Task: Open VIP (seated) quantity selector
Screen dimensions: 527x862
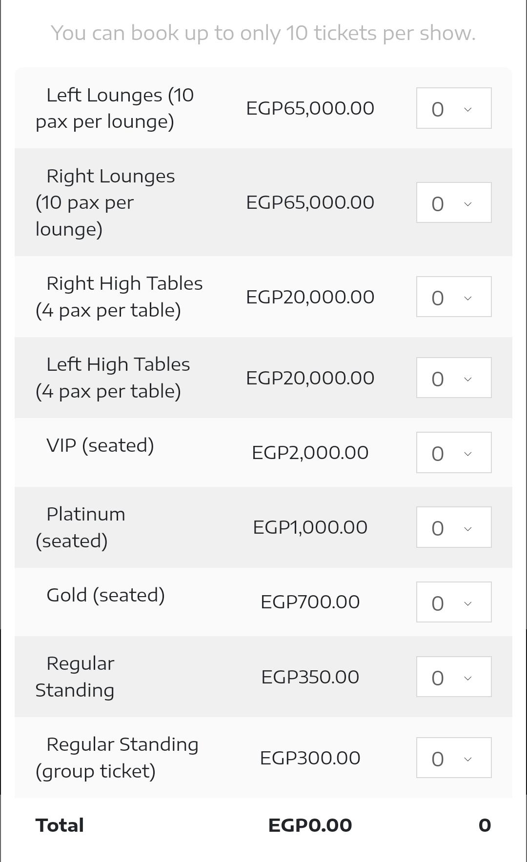Action: (x=453, y=453)
